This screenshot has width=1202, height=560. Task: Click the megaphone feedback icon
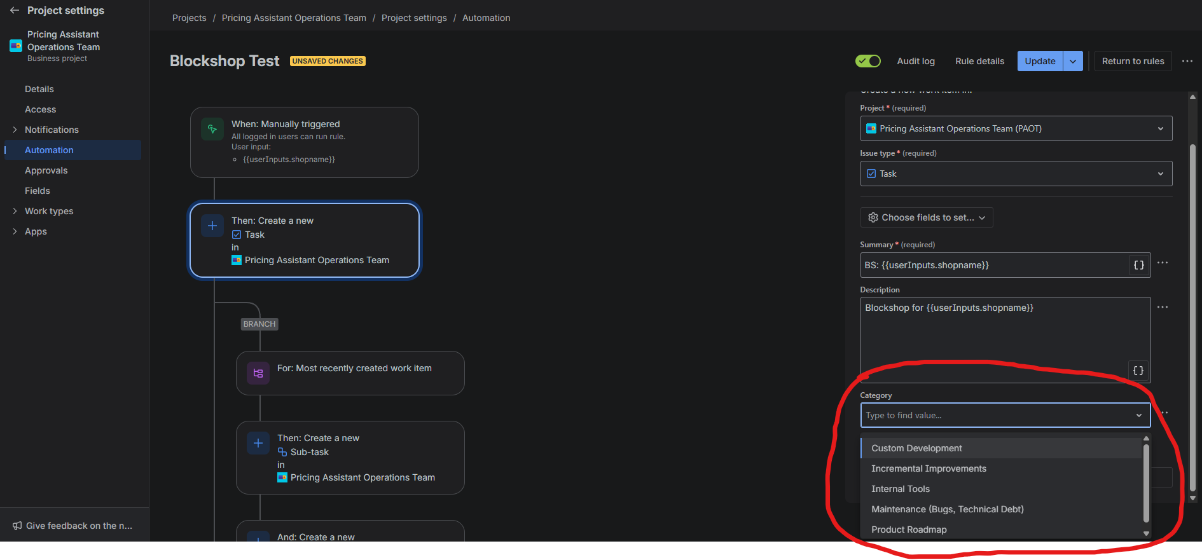(17, 526)
